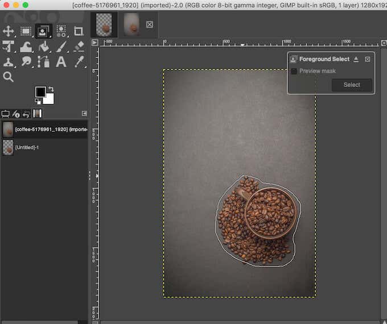387x324 pixels.
Task: Open the dock panel configuration menu arrow
Action: [85, 113]
